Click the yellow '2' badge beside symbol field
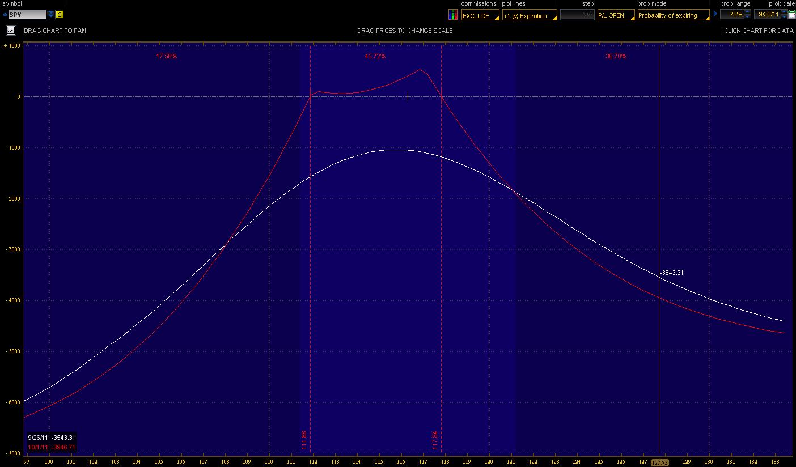 point(60,15)
